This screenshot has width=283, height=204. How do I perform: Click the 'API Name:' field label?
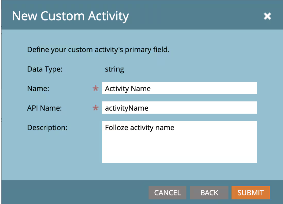pyautogui.click(x=45, y=108)
